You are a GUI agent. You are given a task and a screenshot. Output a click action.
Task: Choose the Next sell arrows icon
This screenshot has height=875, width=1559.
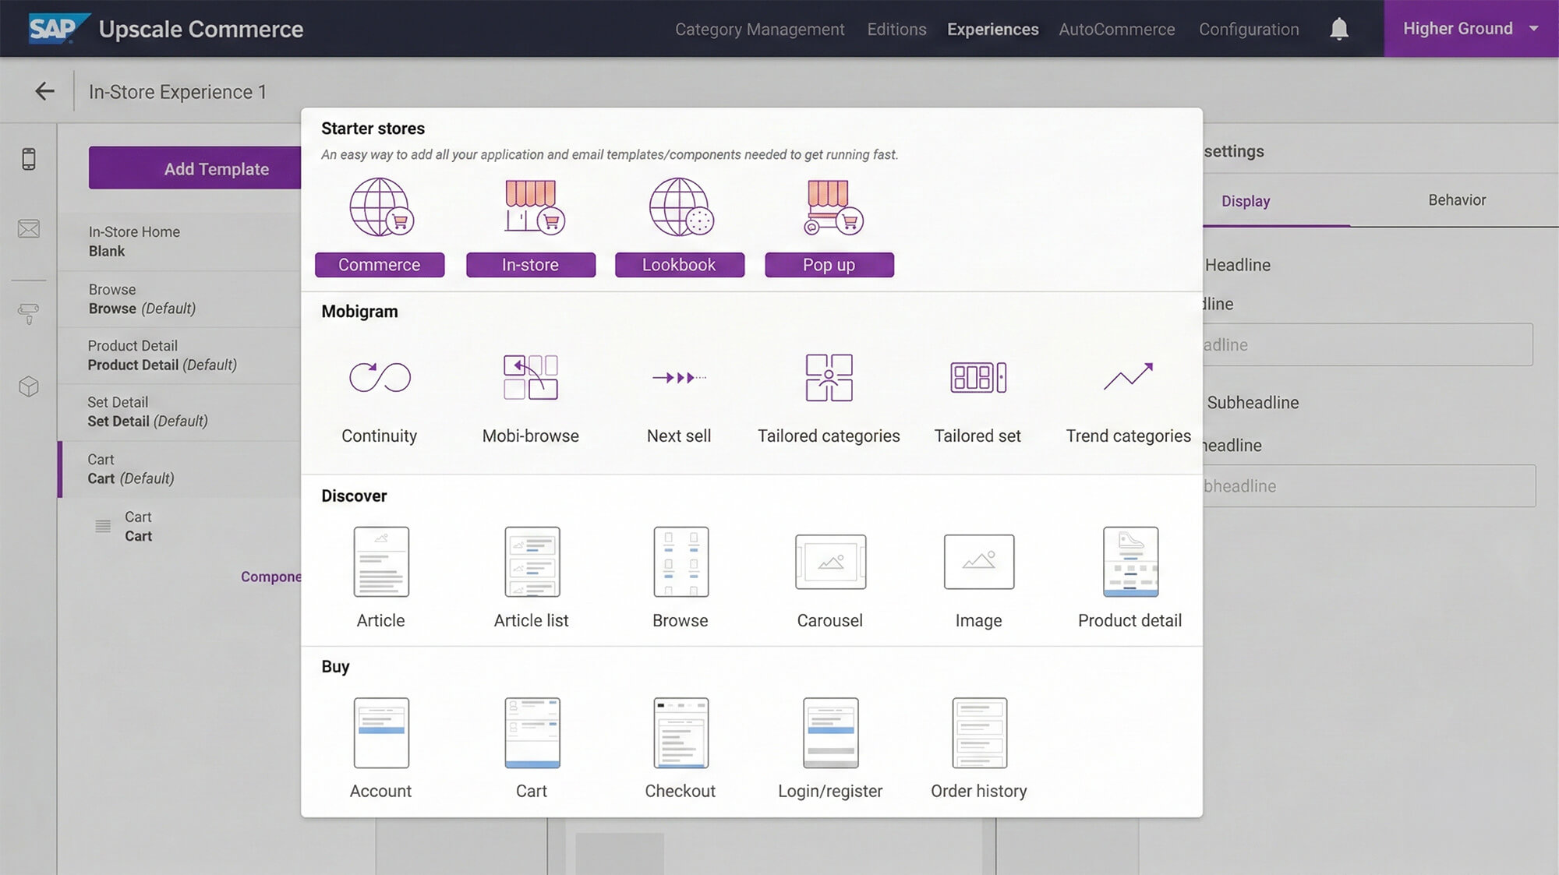679,378
